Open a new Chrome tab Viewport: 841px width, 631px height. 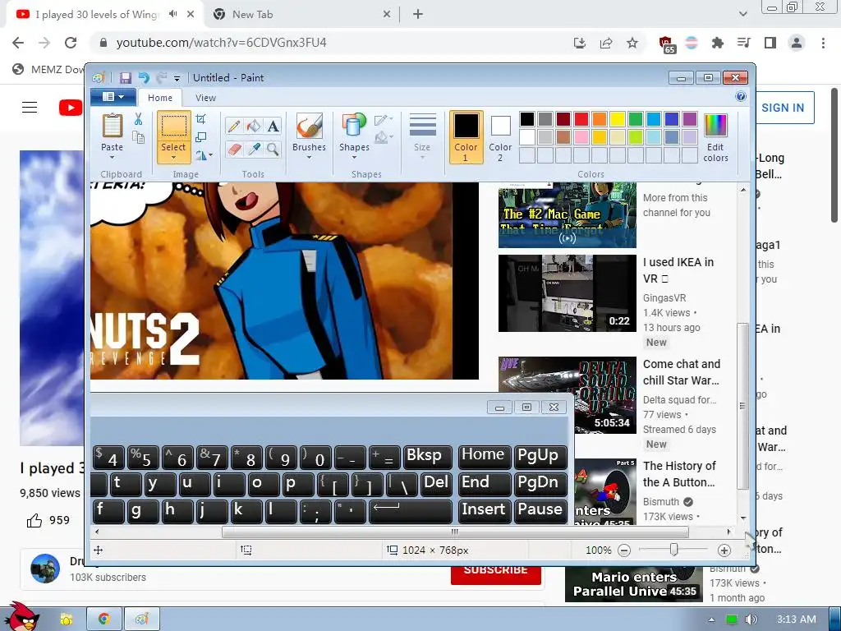point(418,15)
